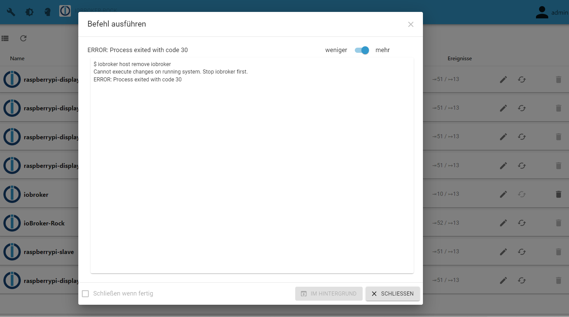Click the ioBroker logo in the top bar
The image size is (569, 317).
click(x=65, y=11)
